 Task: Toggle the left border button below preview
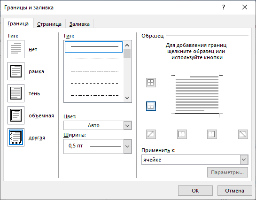[x=182, y=134]
